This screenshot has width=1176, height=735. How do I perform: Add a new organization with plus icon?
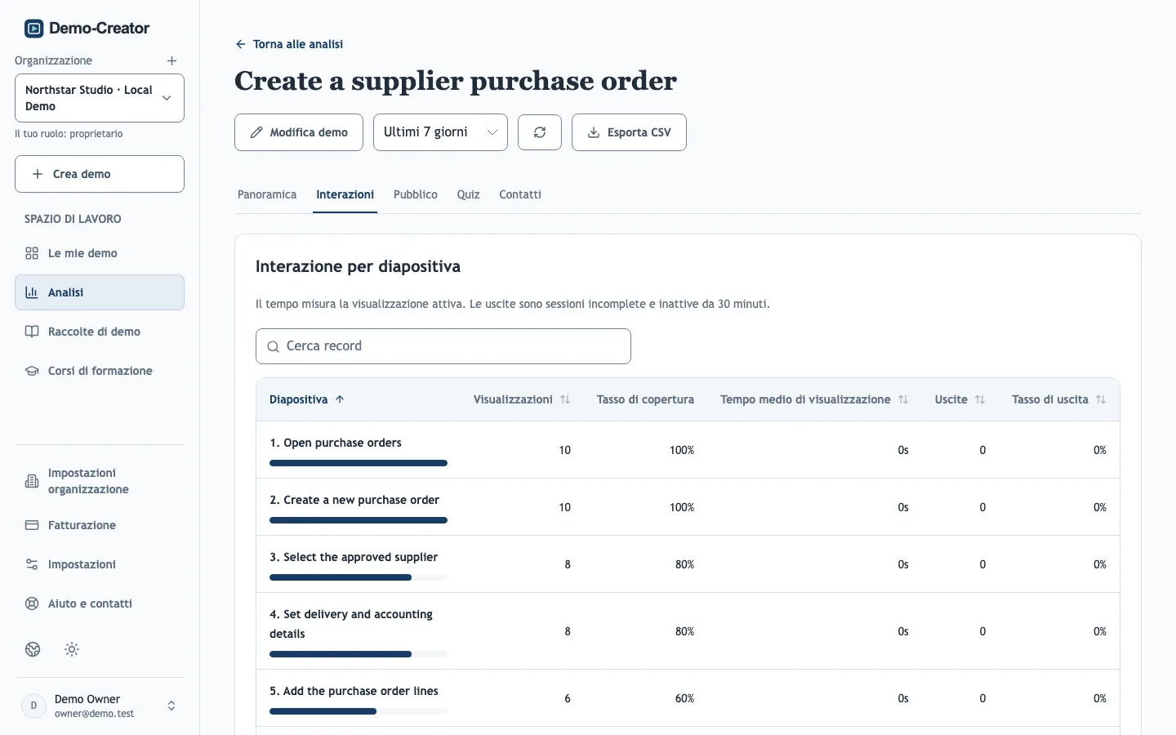coord(171,60)
